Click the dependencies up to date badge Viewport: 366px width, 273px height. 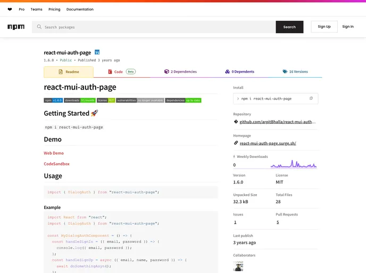[x=183, y=100]
